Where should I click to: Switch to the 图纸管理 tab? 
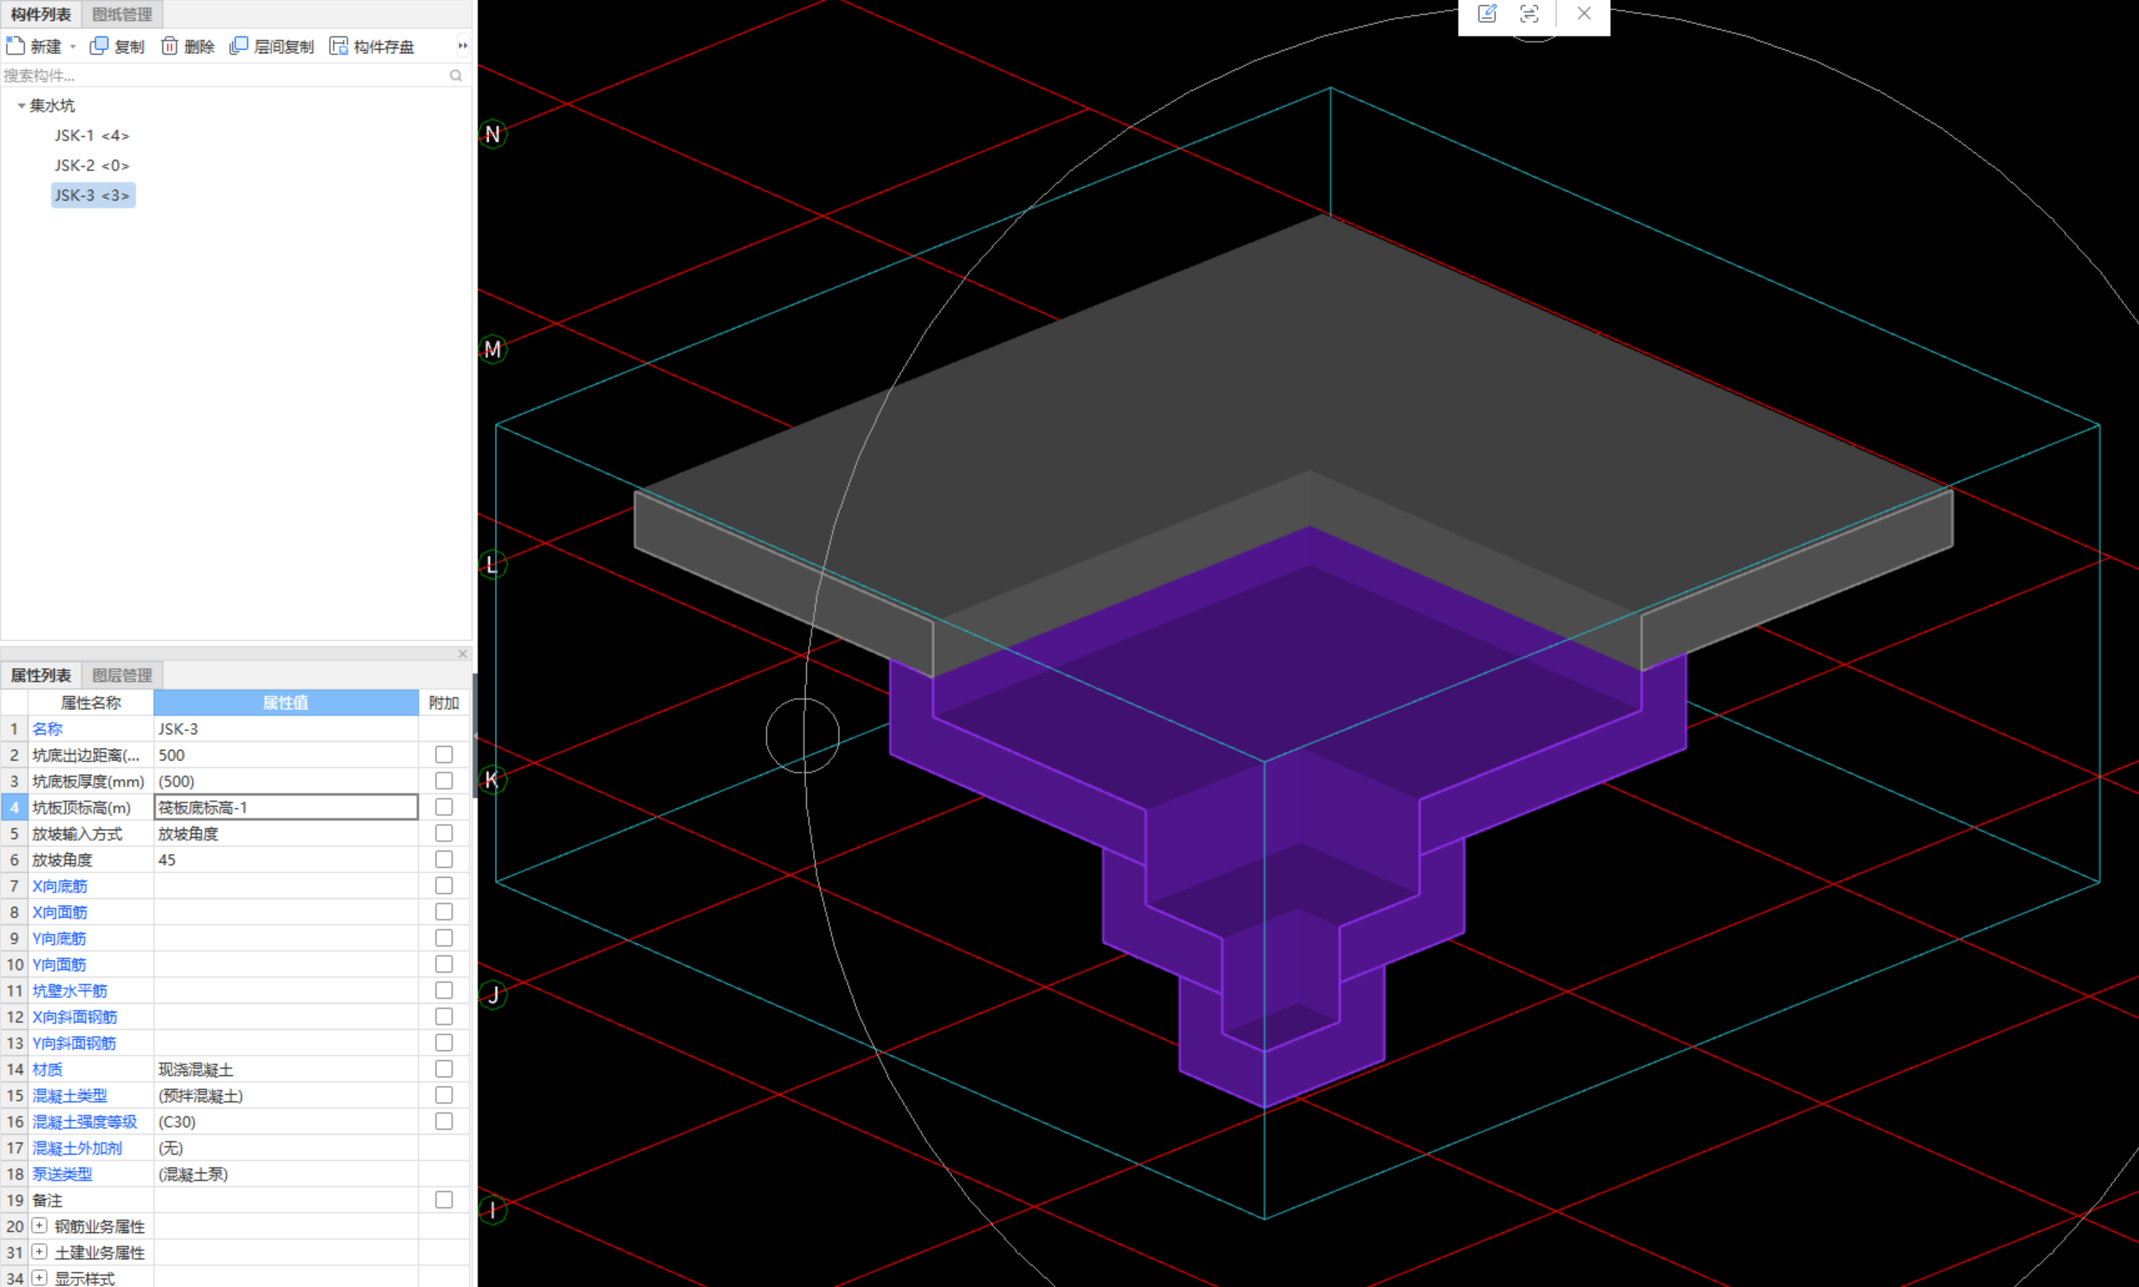122,14
